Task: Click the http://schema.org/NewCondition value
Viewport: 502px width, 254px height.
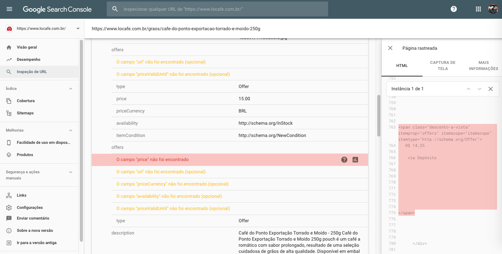Action: tap(272, 135)
